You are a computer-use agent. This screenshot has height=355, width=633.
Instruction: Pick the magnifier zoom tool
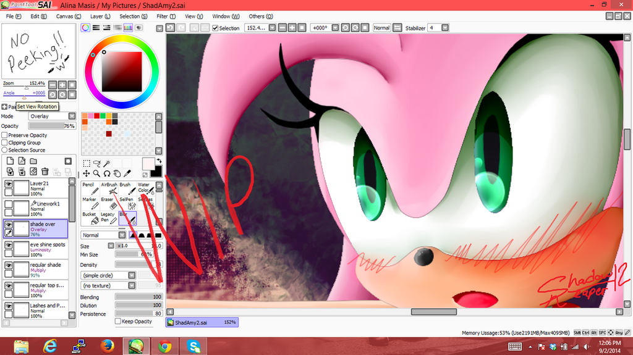pos(97,173)
